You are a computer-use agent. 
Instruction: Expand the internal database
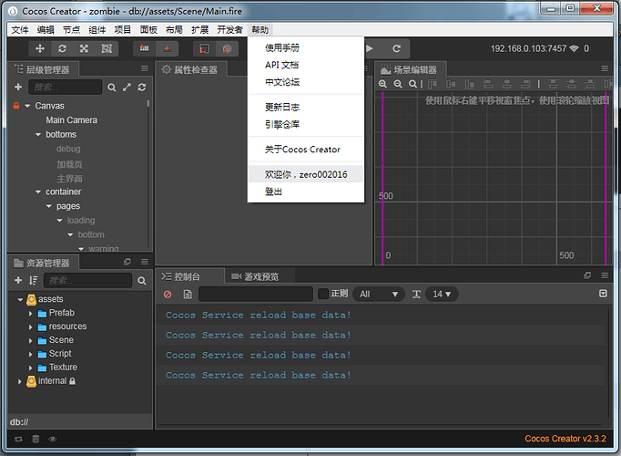[x=19, y=381]
